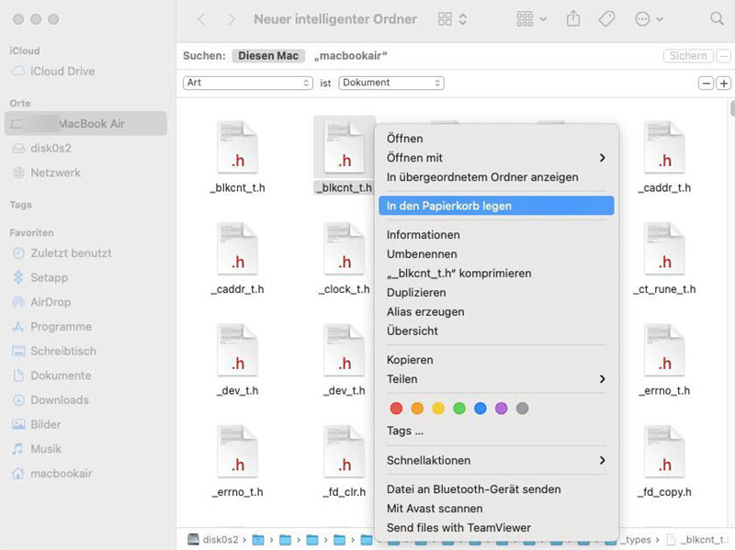The height and width of the screenshot is (550, 735).
Task: Go forward with the right chevron
Action: (232, 19)
